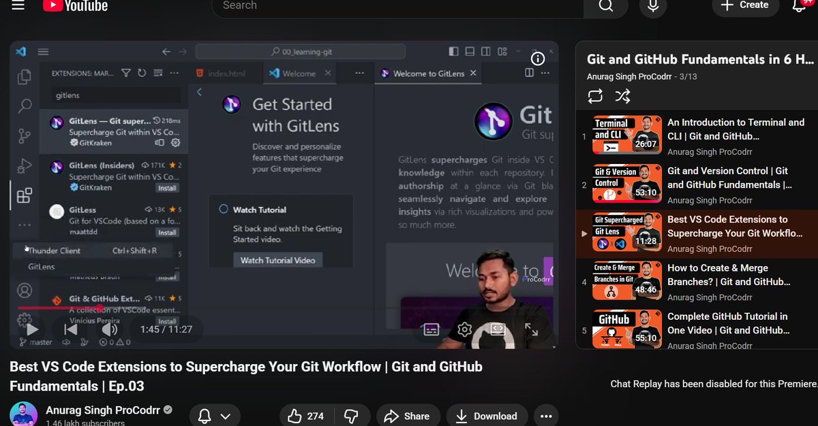The image size is (818, 426).
Task: Select Watch Tutorial step circle
Action: coord(223,210)
